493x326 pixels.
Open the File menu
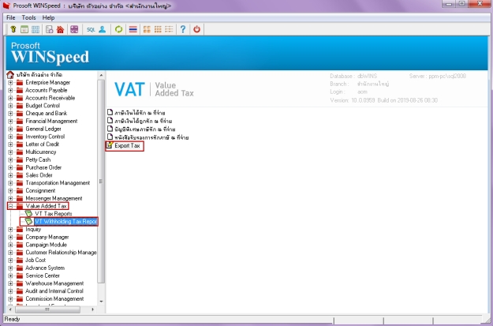pyautogui.click(x=11, y=17)
